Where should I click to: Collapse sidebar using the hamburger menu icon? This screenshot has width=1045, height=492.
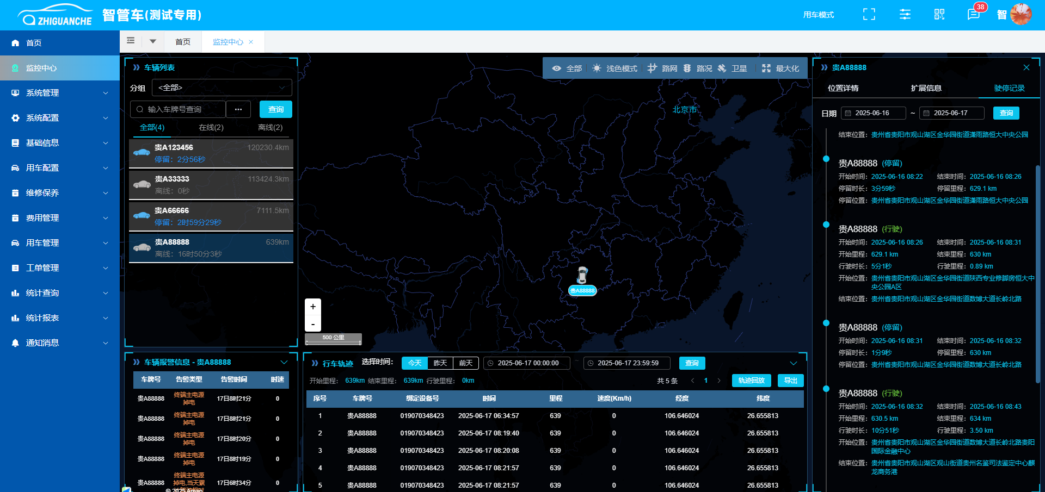[131, 41]
